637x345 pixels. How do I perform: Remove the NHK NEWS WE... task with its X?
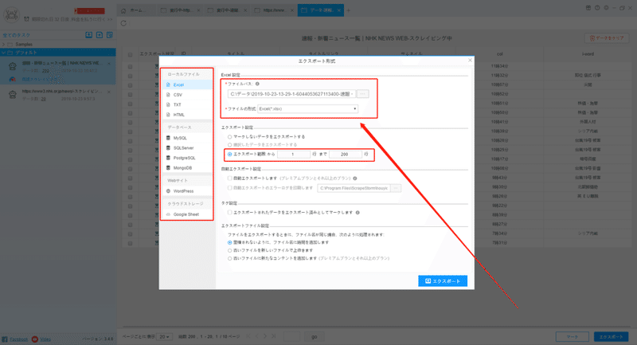109,64
